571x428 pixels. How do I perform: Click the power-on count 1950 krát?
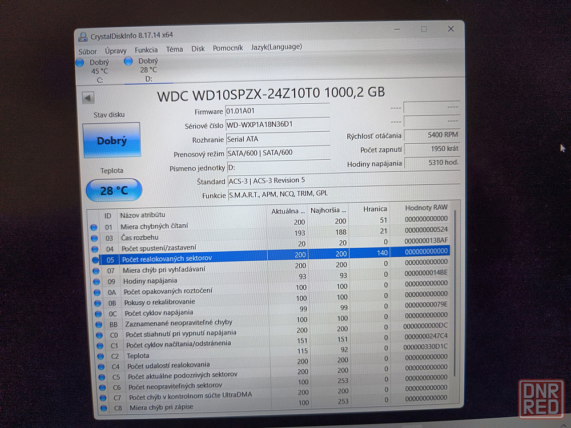pyautogui.click(x=432, y=149)
